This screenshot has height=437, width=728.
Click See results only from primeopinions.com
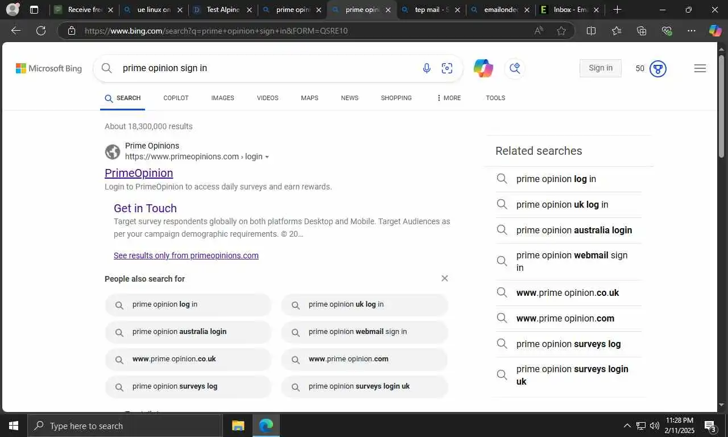click(186, 255)
